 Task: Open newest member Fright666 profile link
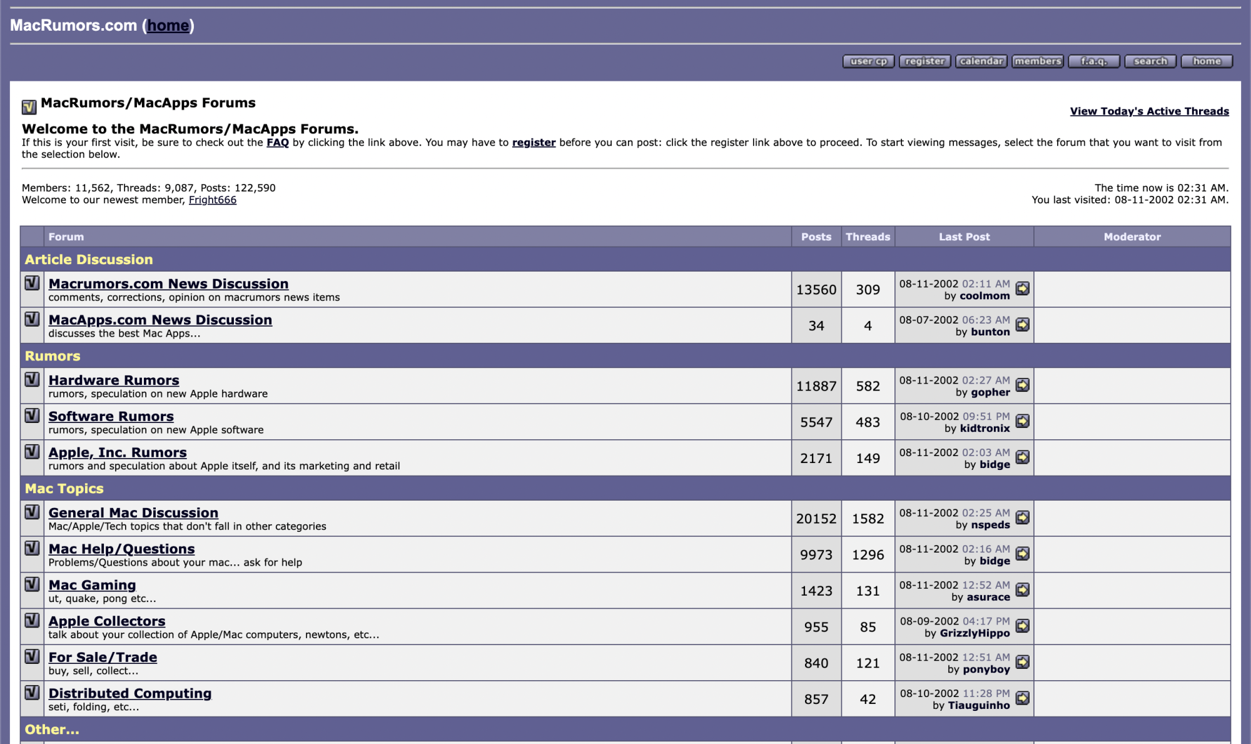pos(213,200)
